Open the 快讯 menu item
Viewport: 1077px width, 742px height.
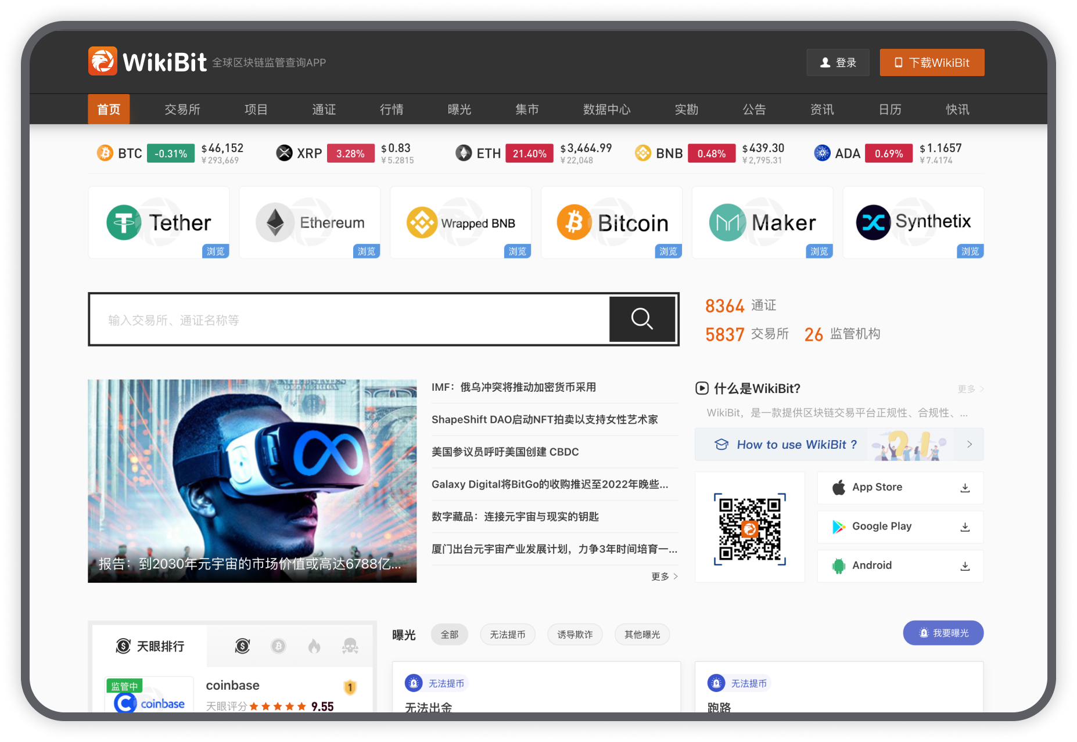click(957, 109)
